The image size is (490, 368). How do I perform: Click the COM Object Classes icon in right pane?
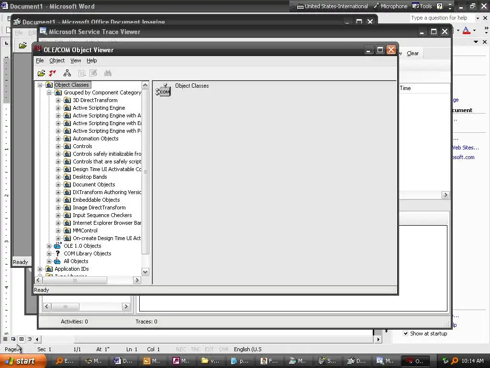click(x=163, y=90)
